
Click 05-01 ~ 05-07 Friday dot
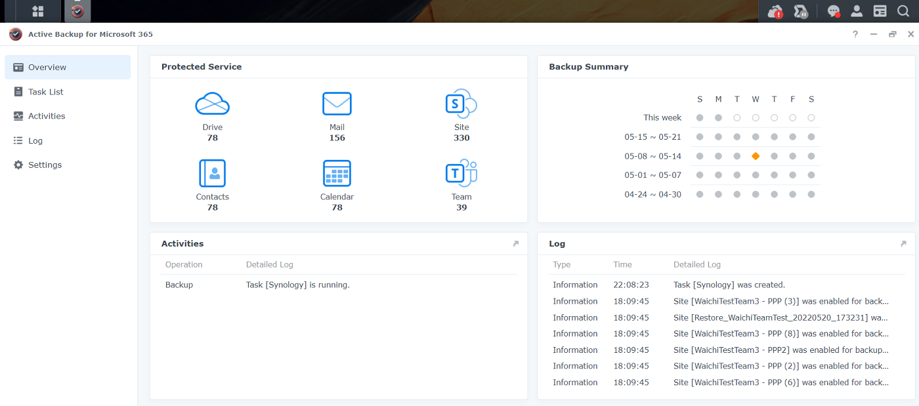pos(793,175)
